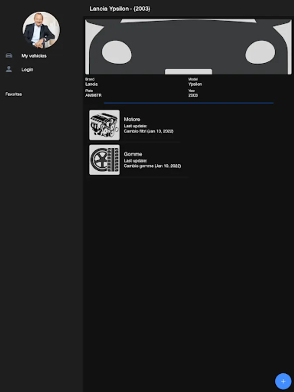Click the Motore engine icon
The width and height of the screenshot is (294, 392).
point(105,125)
